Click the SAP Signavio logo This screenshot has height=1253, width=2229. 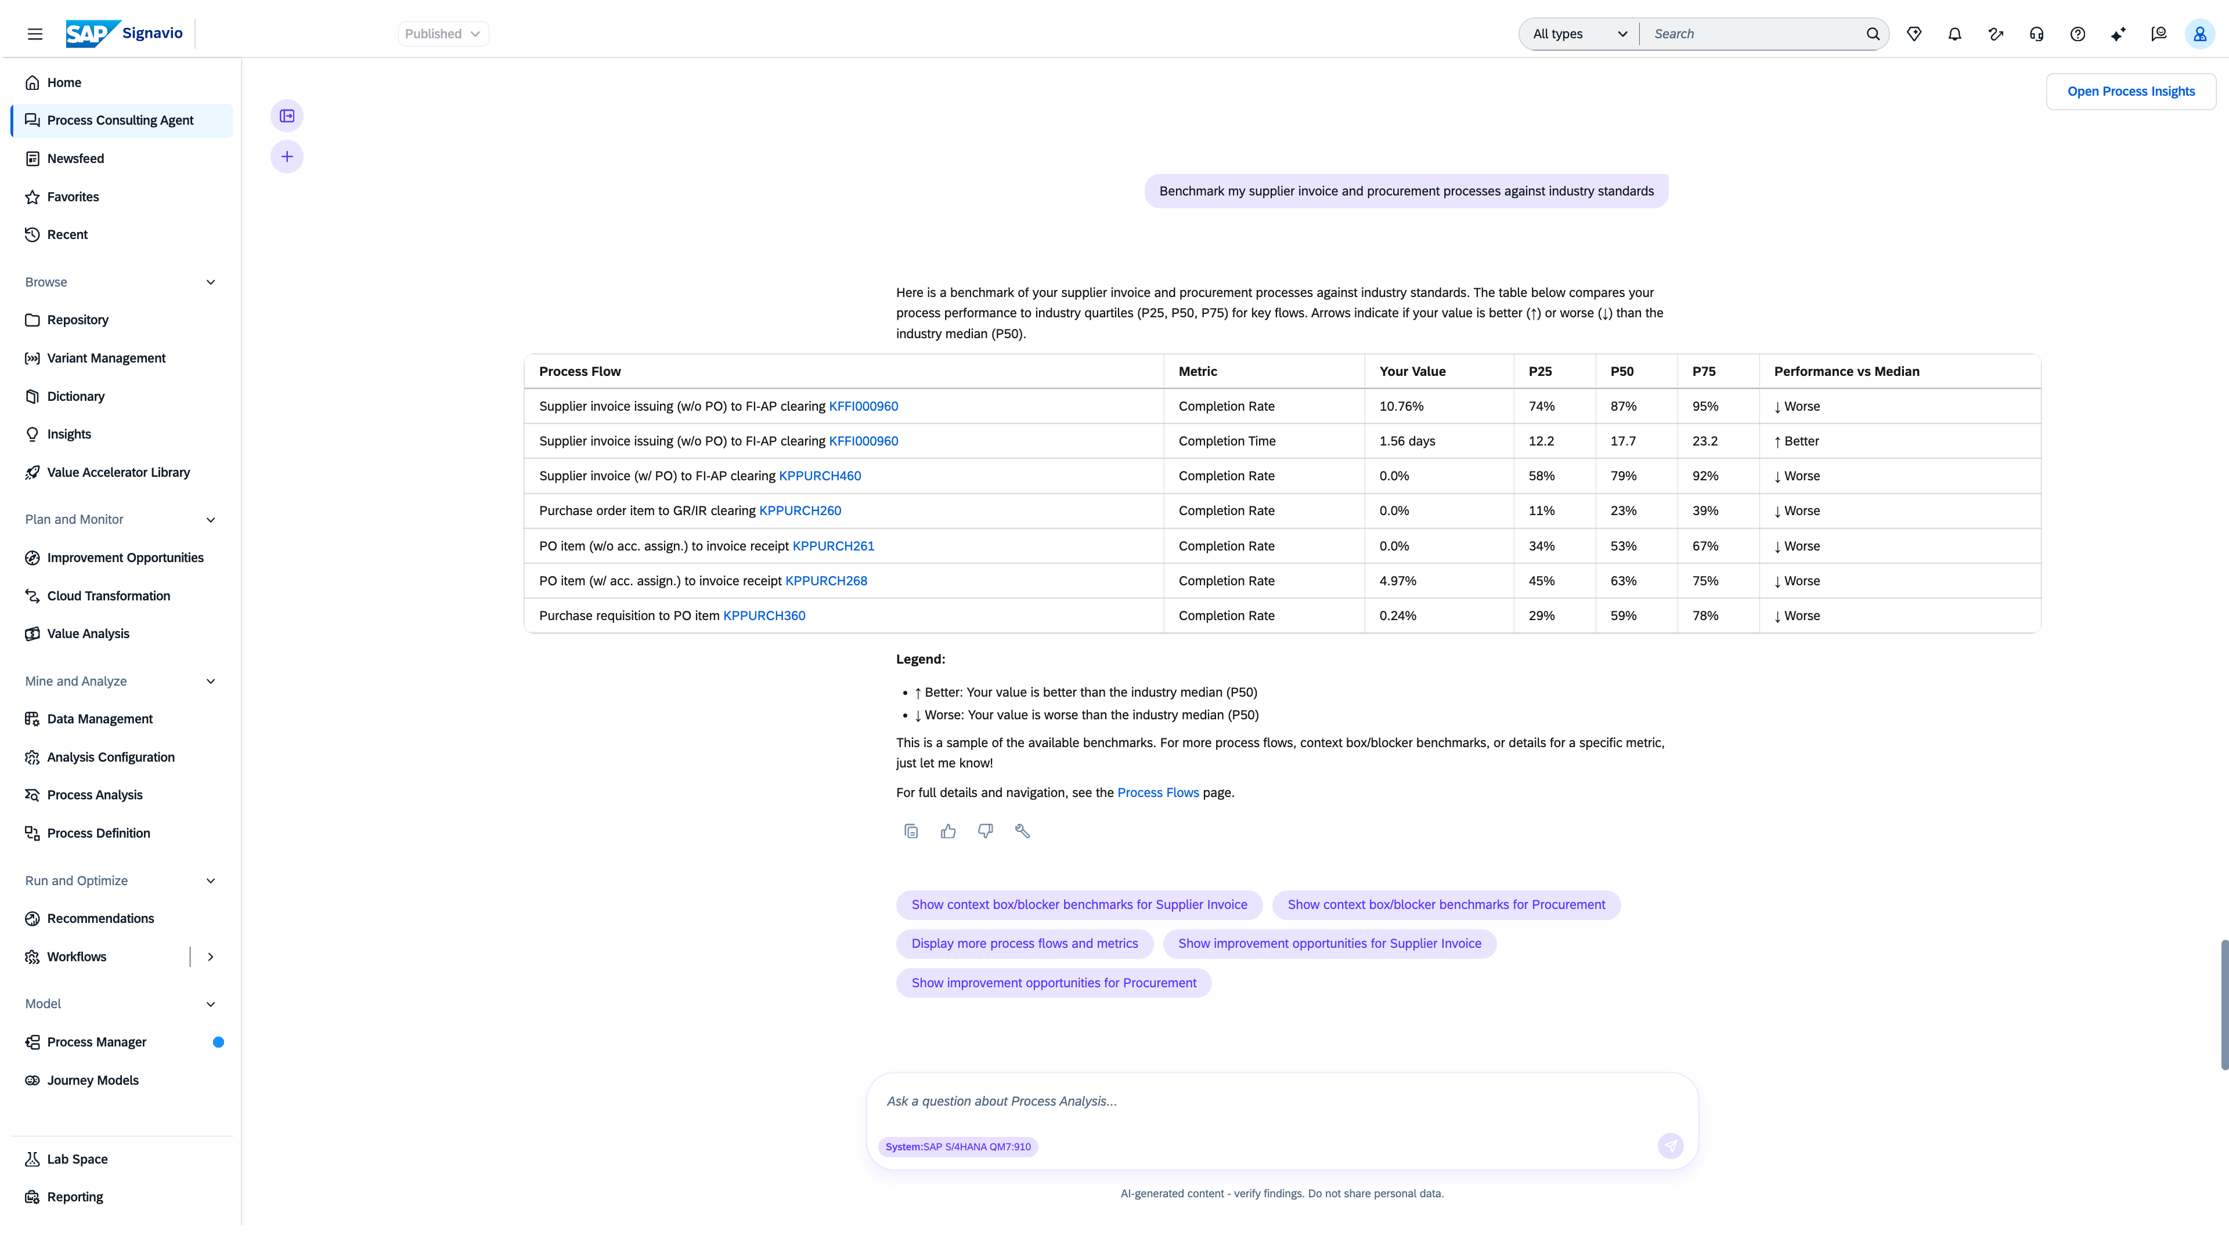125,34
